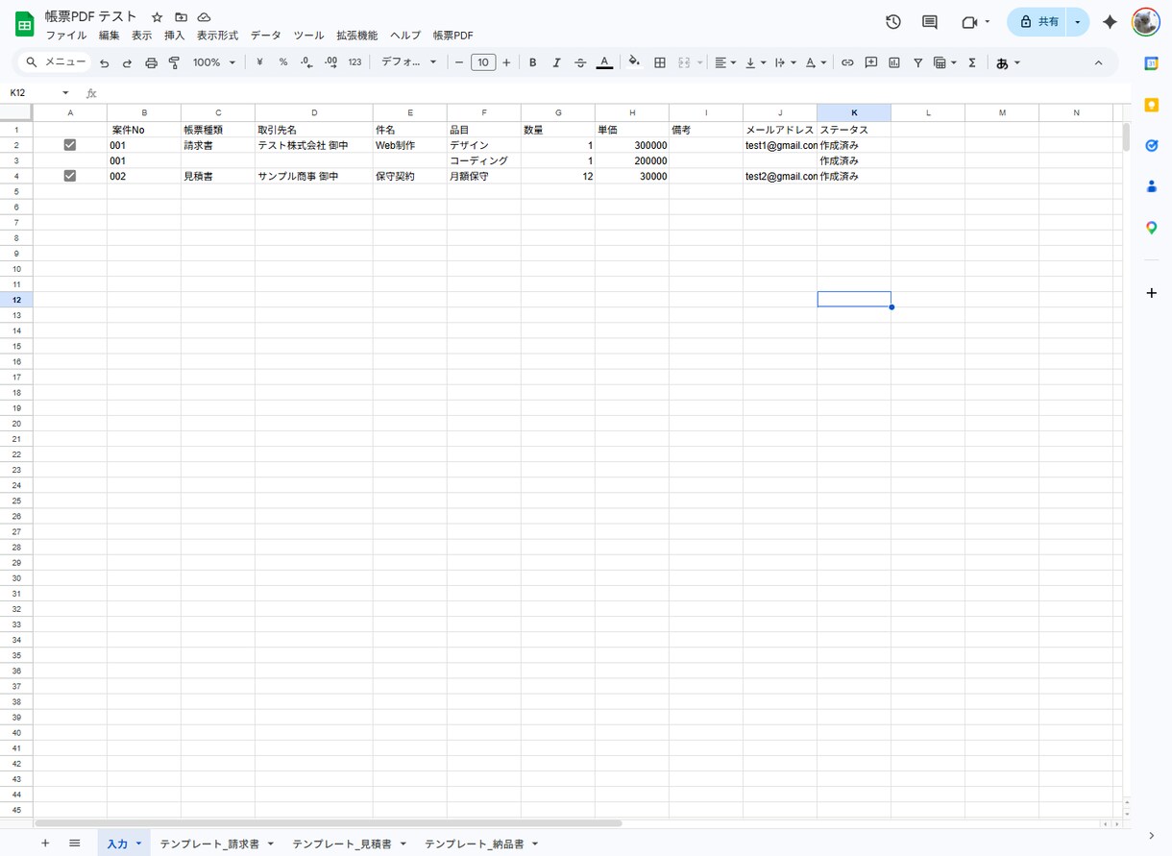Open the zoom 100% dropdown

214,62
